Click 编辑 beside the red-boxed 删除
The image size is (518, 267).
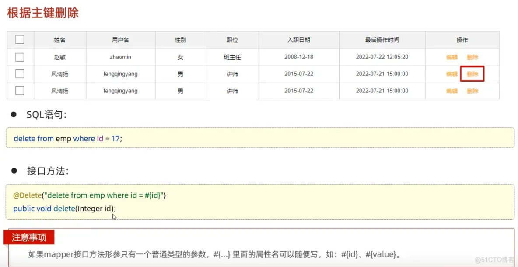click(x=451, y=74)
